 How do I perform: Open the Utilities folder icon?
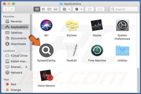[x=122, y=50]
